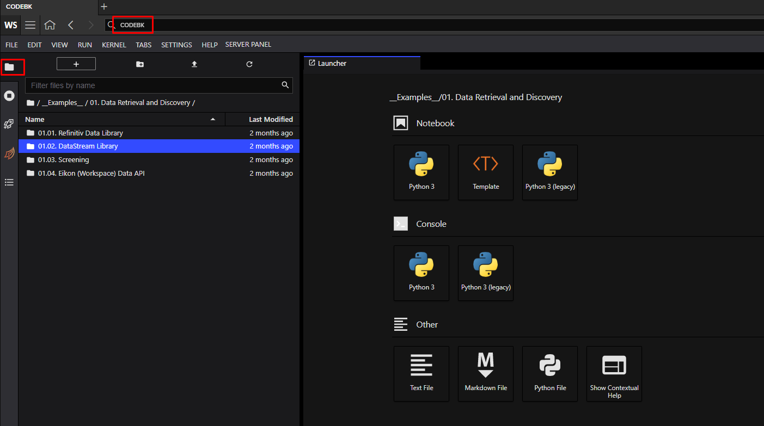Click the filter search magnifier icon
The width and height of the screenshot is (764, 426).
coord(285,85)
